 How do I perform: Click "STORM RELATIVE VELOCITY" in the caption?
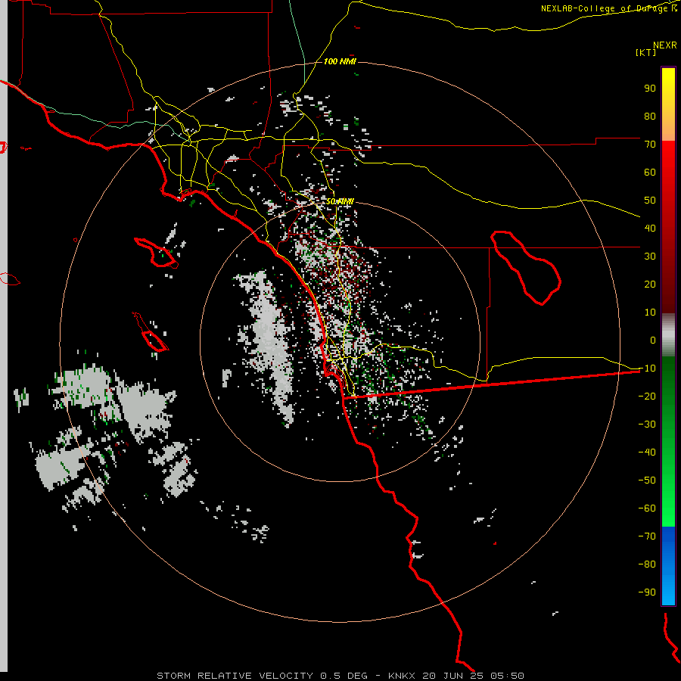235,676
